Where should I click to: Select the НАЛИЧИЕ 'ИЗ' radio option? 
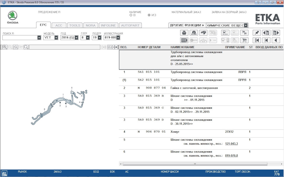(149, 15)
